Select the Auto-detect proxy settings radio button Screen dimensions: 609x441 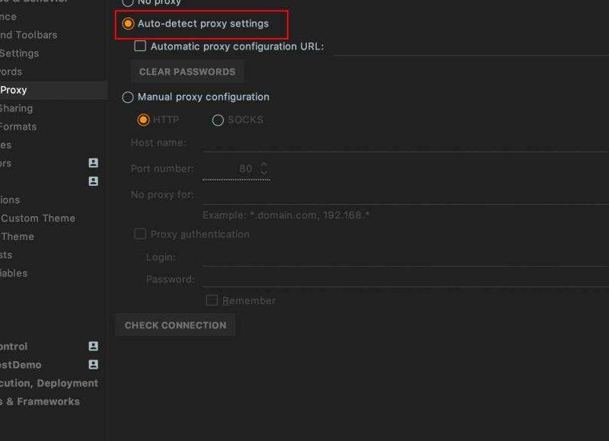pos(128,24)
